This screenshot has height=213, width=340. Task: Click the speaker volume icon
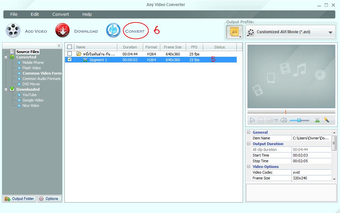(284, 120)
